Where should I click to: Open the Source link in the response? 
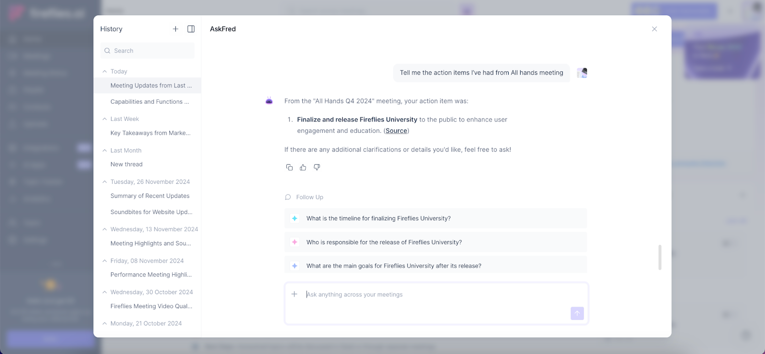click(396, 131)
